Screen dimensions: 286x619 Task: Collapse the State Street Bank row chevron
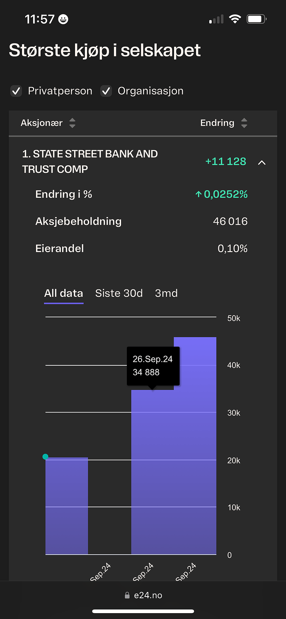pyautogui.click(x=262, y=163)
